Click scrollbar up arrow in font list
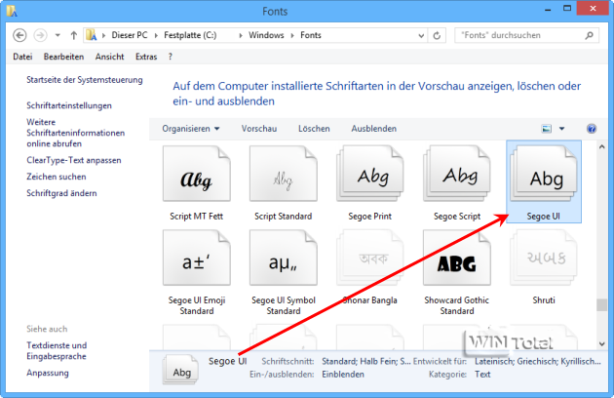 tap(602, 146)
